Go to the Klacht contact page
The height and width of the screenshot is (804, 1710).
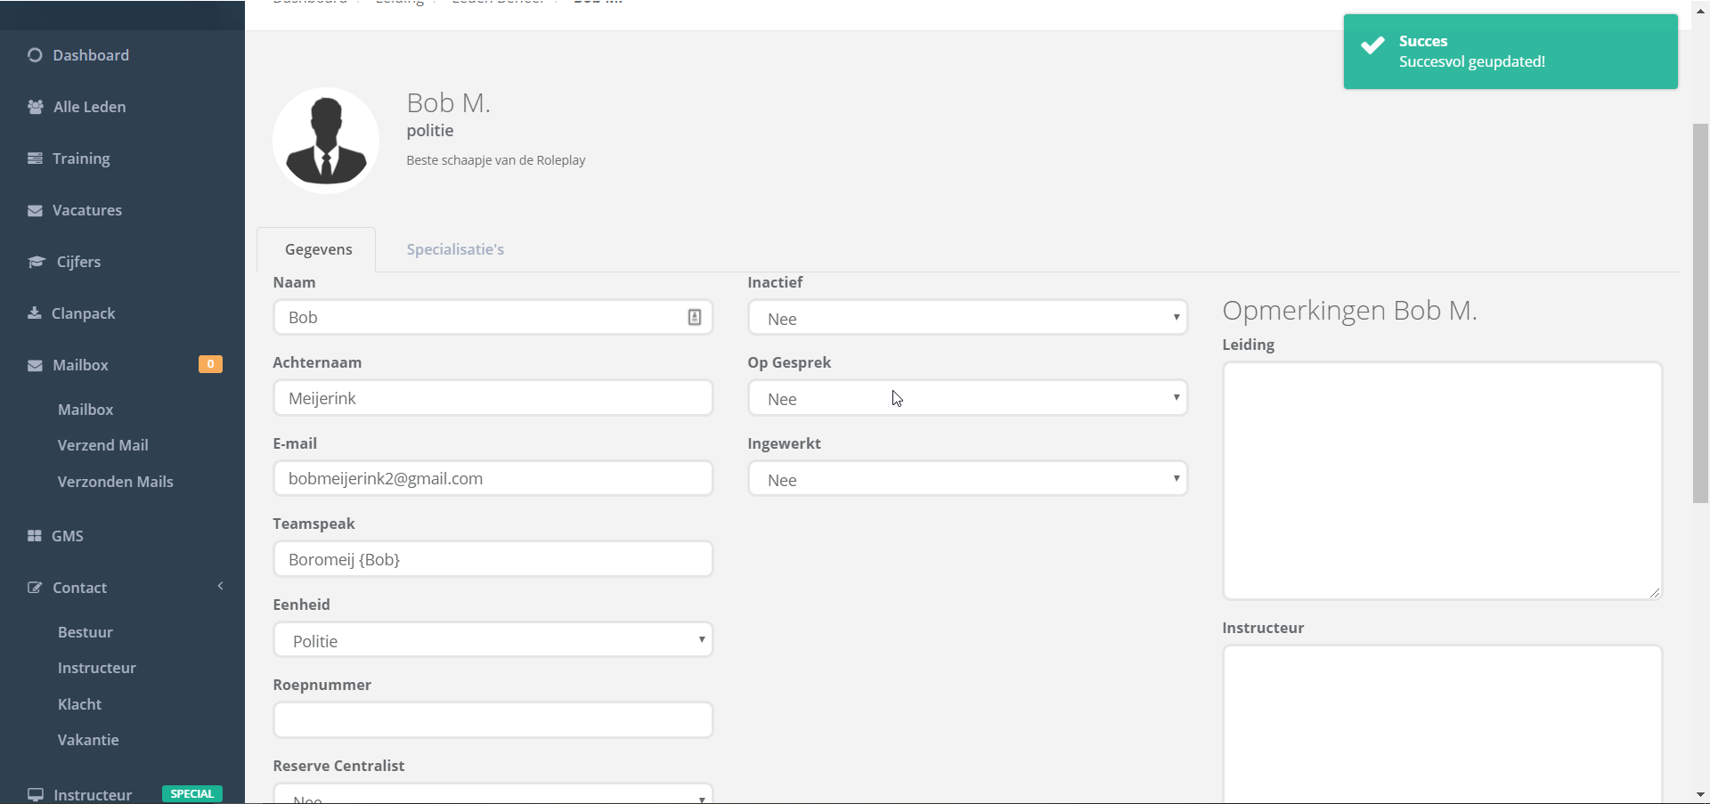80,704
